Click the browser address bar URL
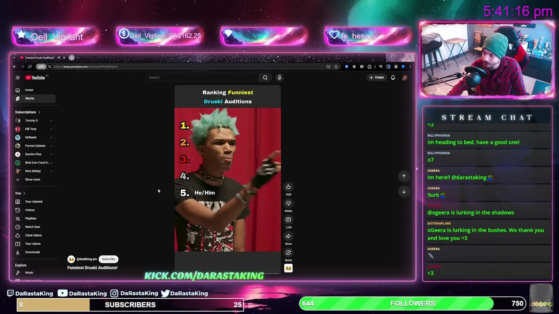 pos(86,67)
